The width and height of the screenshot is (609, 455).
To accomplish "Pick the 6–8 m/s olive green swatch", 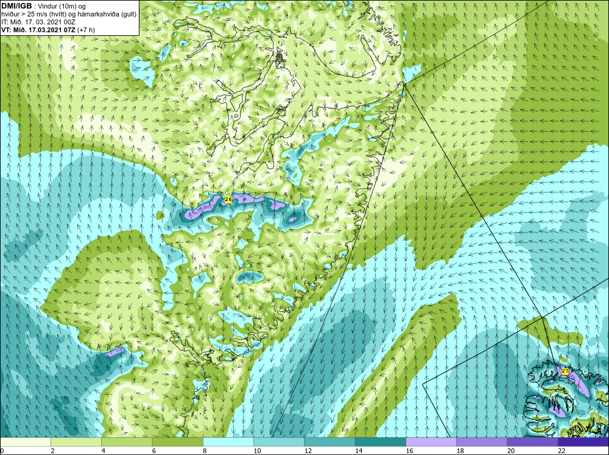I will (x=177, y=442).
